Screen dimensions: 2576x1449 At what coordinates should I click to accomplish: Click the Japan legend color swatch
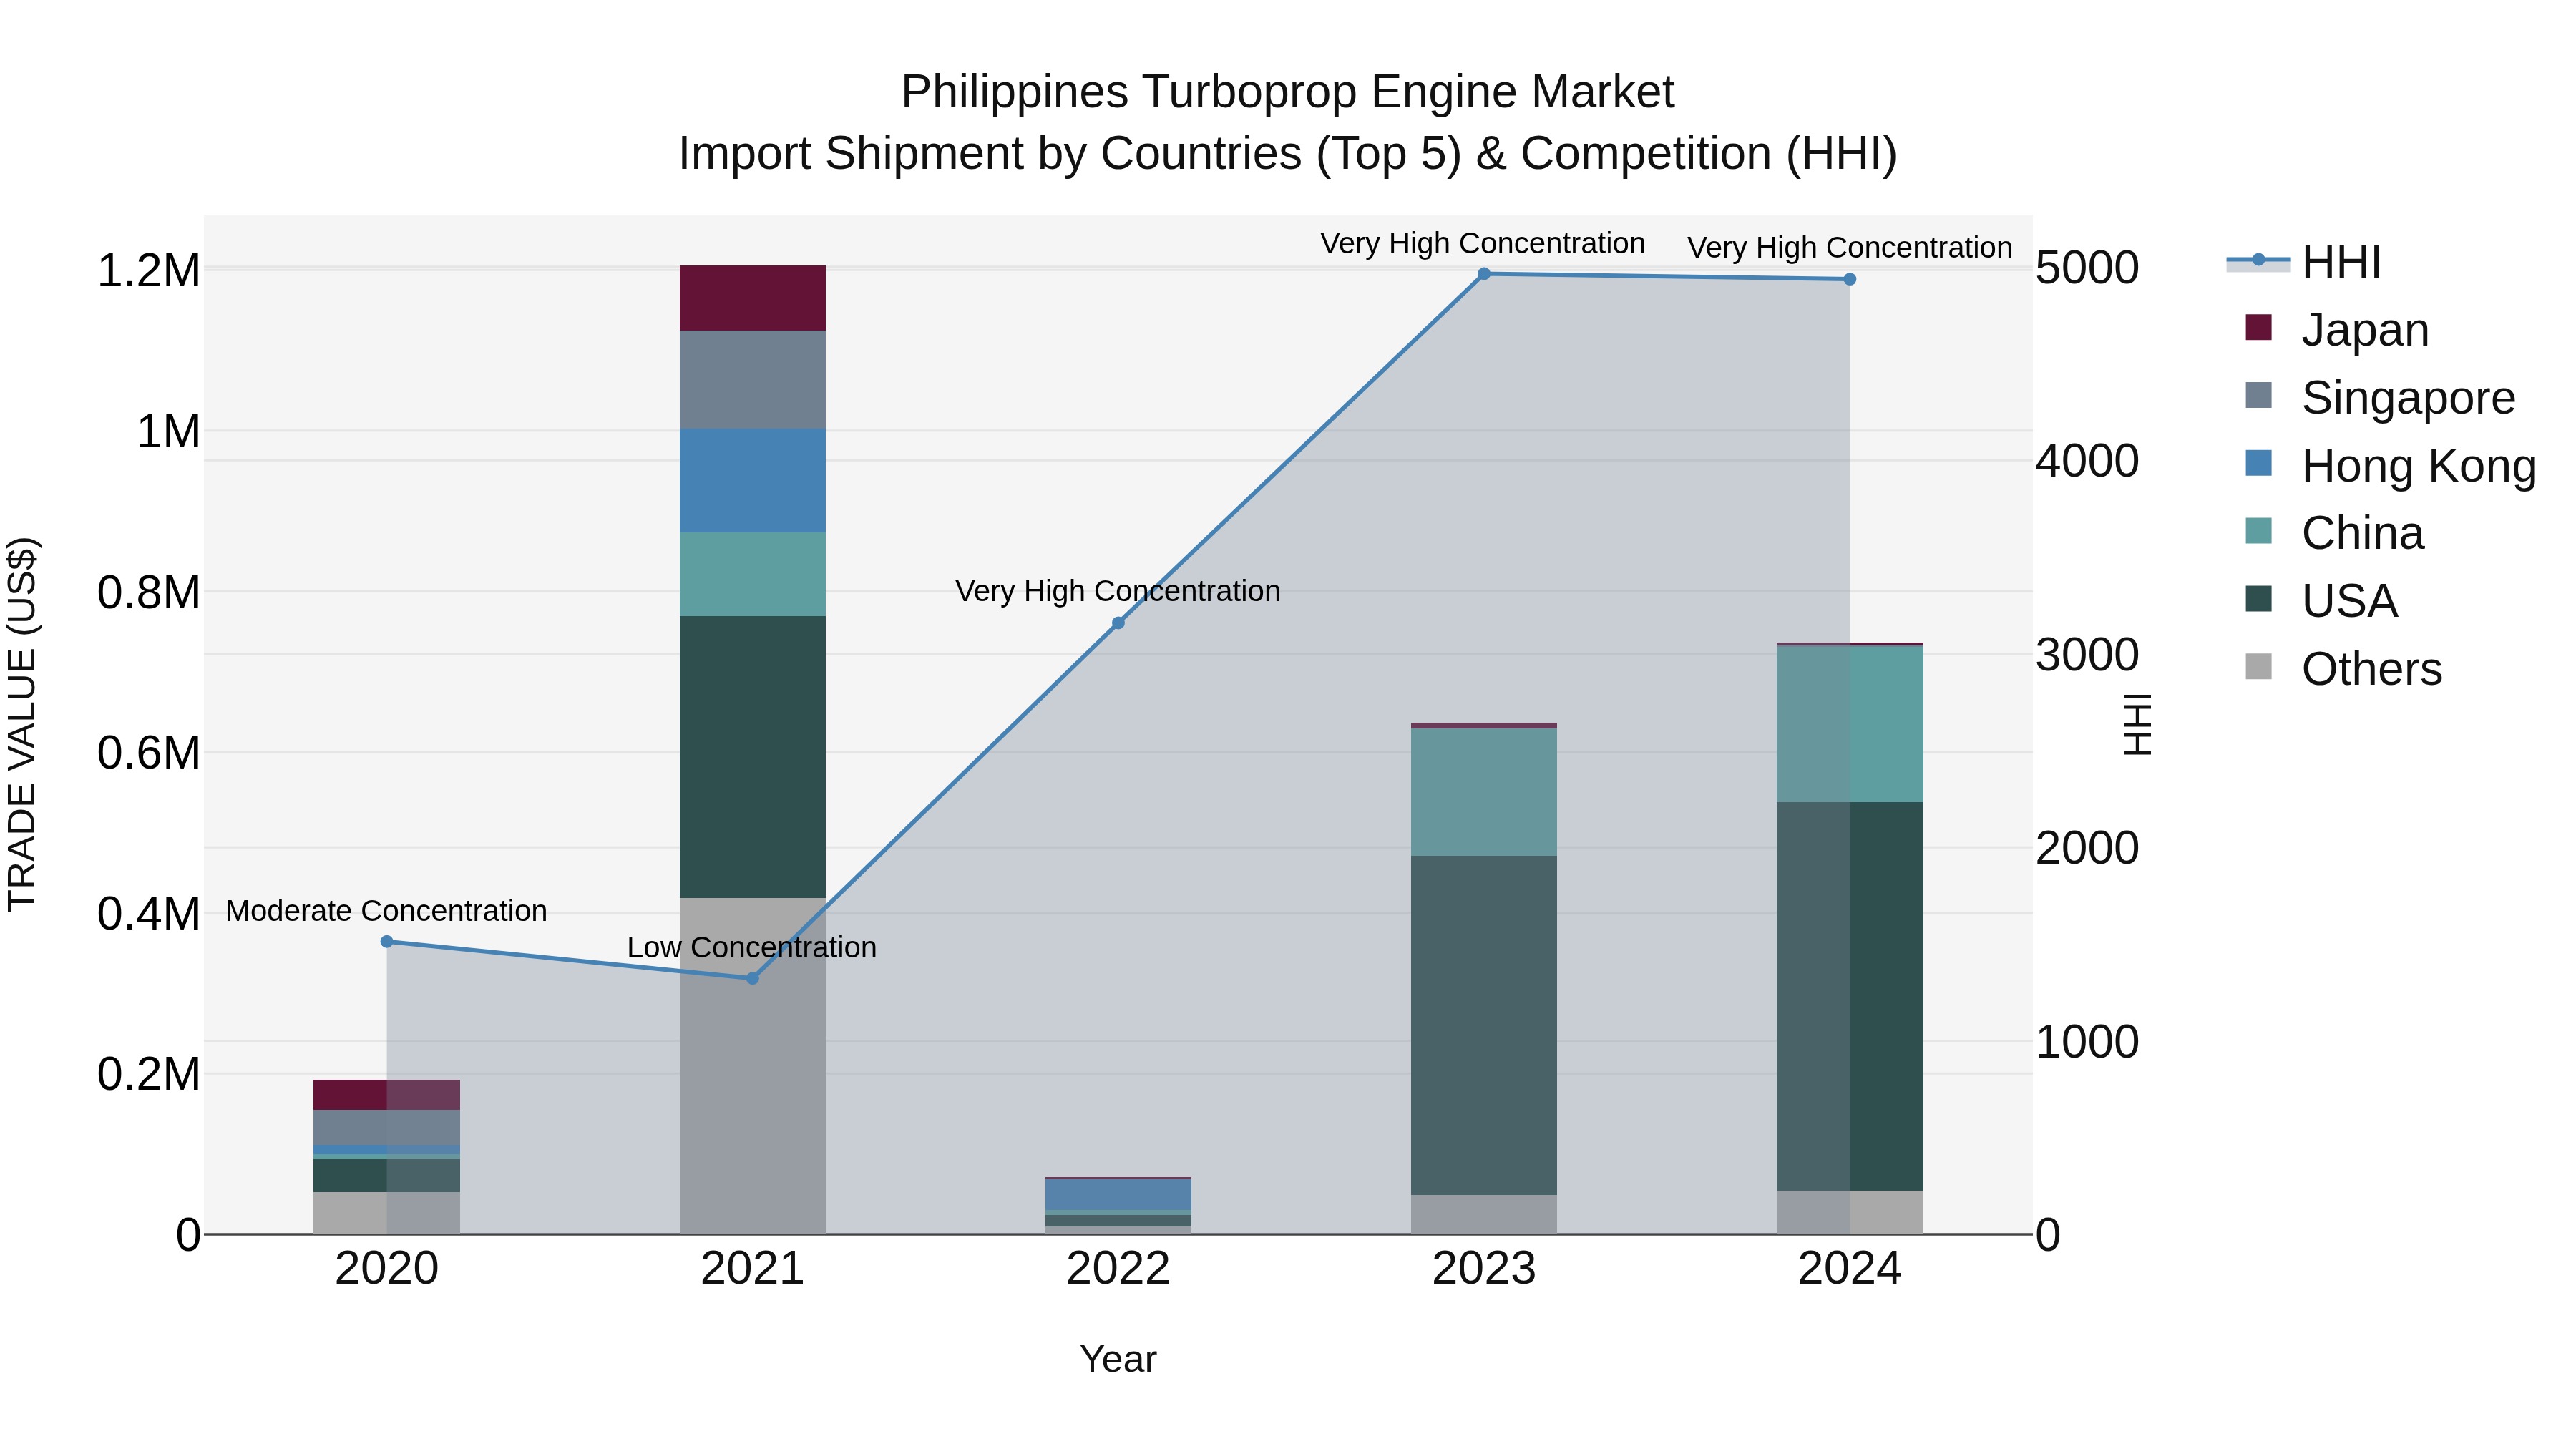[2258, 327]
